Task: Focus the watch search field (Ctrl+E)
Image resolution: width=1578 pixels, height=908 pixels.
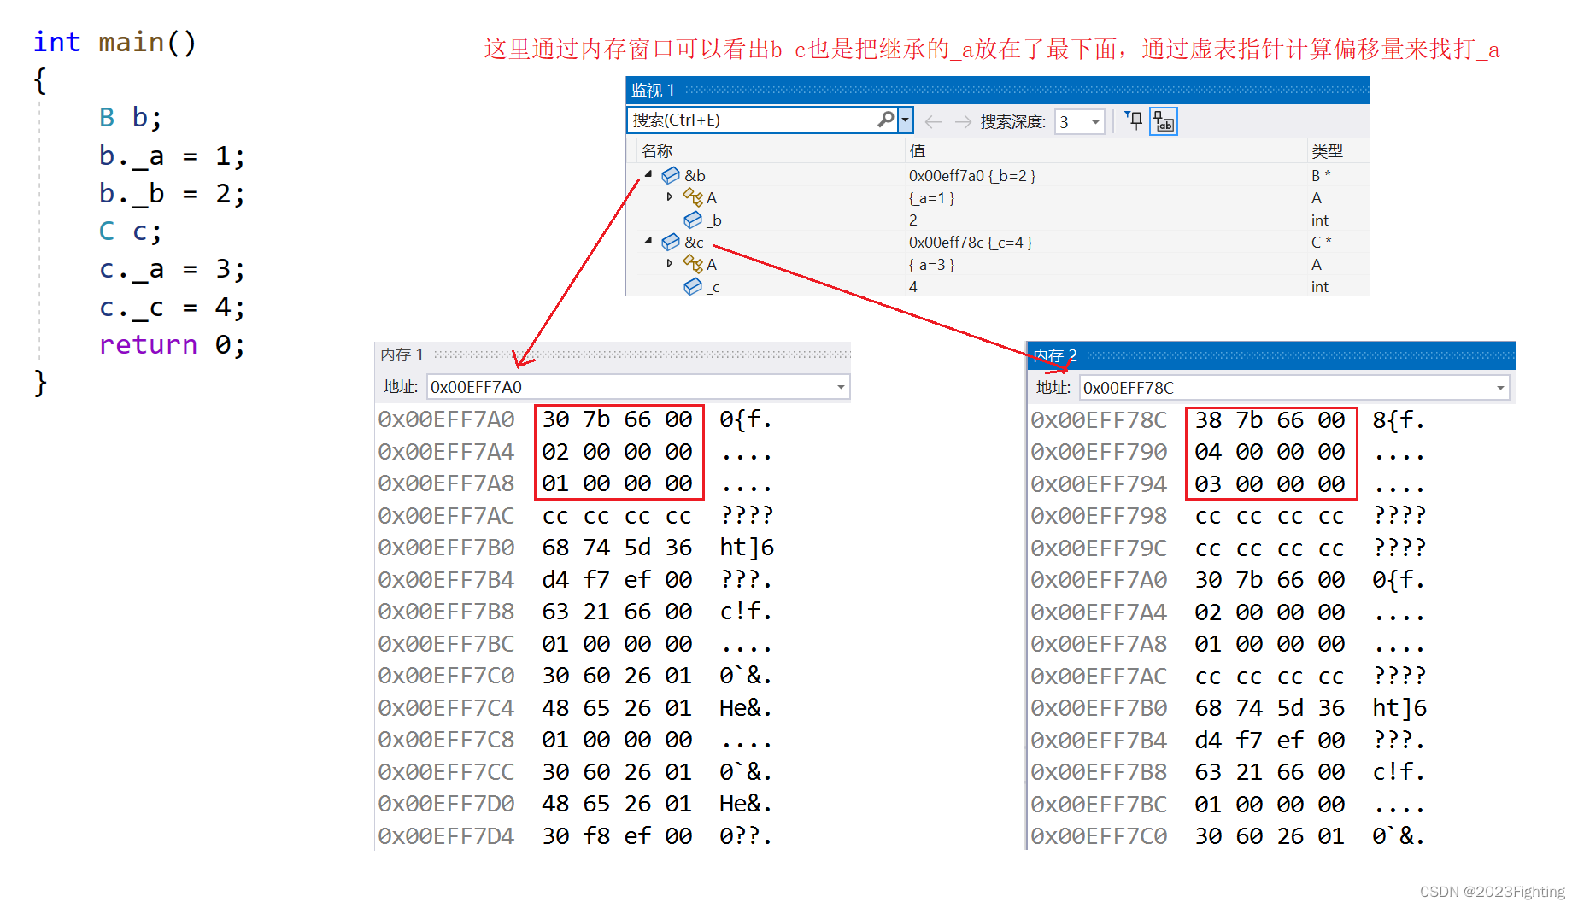Action: click(762, 120)
